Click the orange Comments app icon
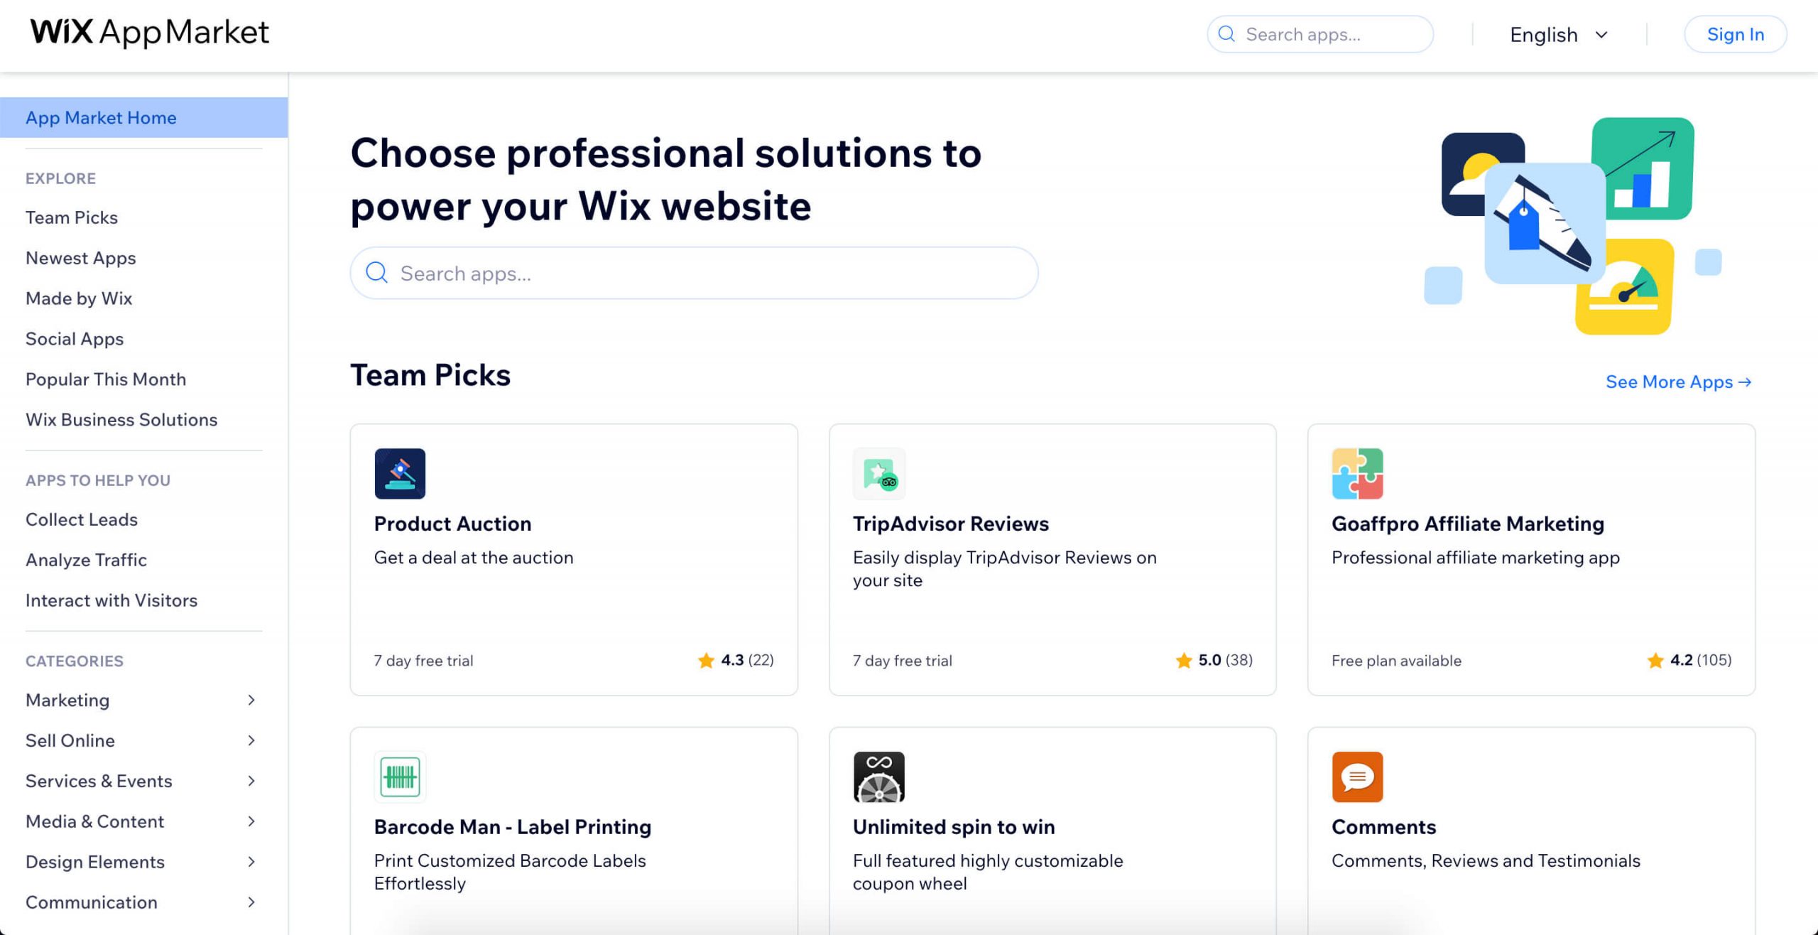The height and width of the screenshot is (935, 1818). [x=1357, y=777]
